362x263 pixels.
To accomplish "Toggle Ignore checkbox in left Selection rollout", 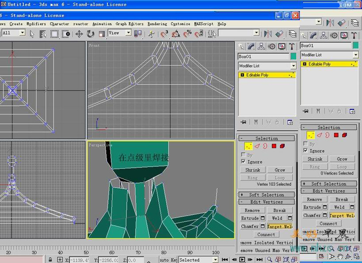I will click(244, 161).
